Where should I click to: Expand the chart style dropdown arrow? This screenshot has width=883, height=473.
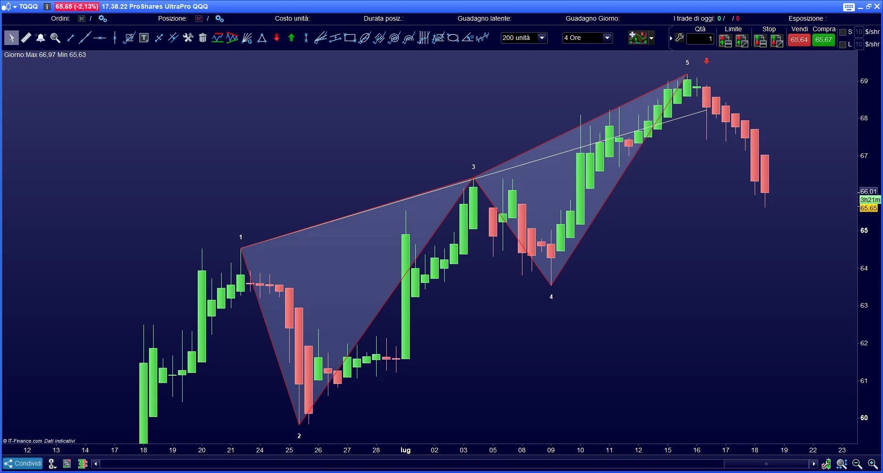[x=651, y=38]
